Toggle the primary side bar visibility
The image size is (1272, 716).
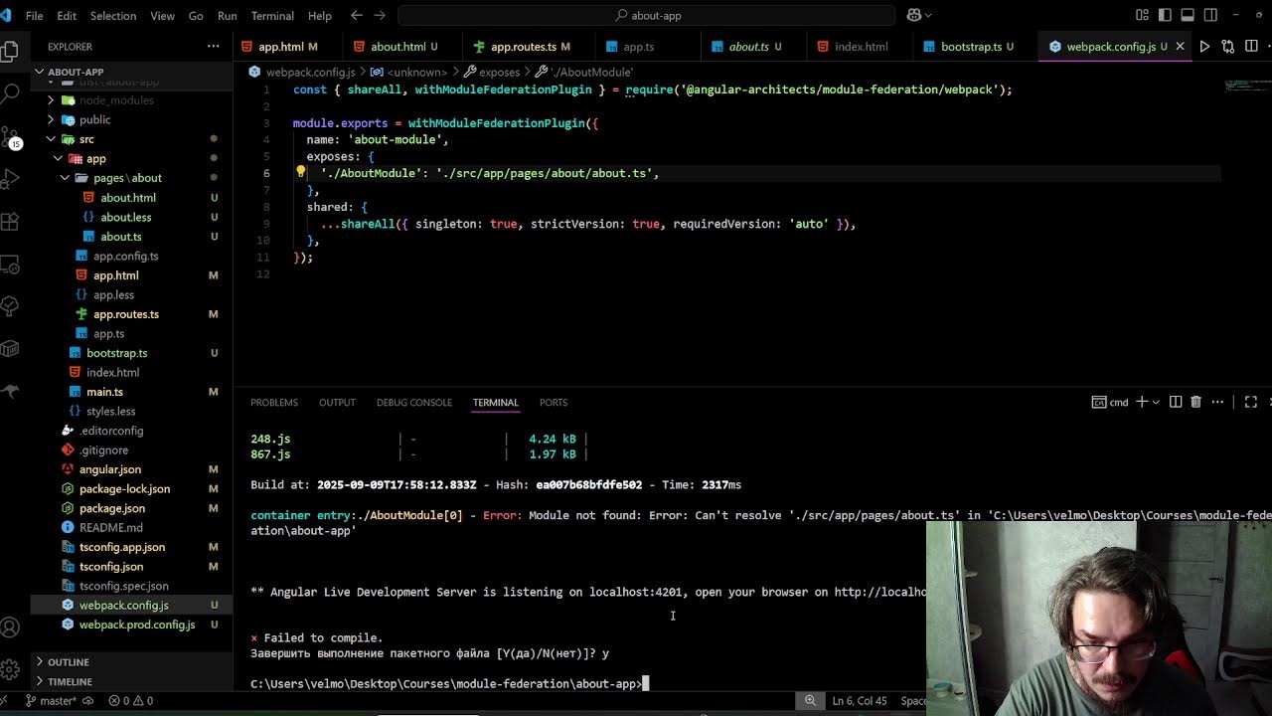[1165, 15]
